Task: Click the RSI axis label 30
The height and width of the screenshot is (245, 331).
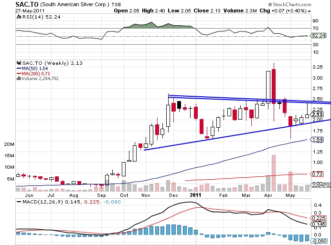Action: (x=315, y=44)
